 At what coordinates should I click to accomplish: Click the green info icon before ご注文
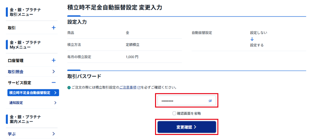(x=69, y=87)
